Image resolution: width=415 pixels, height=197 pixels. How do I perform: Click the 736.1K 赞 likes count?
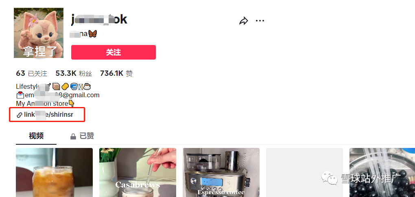click(x=116, y=73)
